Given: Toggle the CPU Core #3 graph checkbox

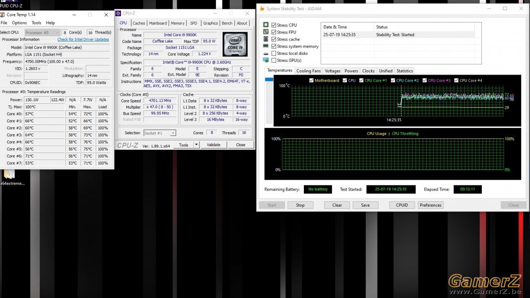Looking at the screenshot, I should [x=425, y=80].
